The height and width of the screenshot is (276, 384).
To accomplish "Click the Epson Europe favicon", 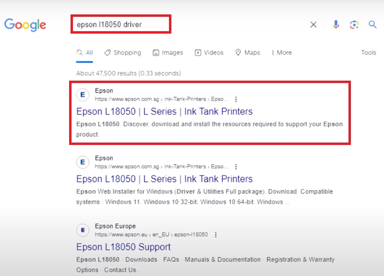I will (x=83, y=230).
